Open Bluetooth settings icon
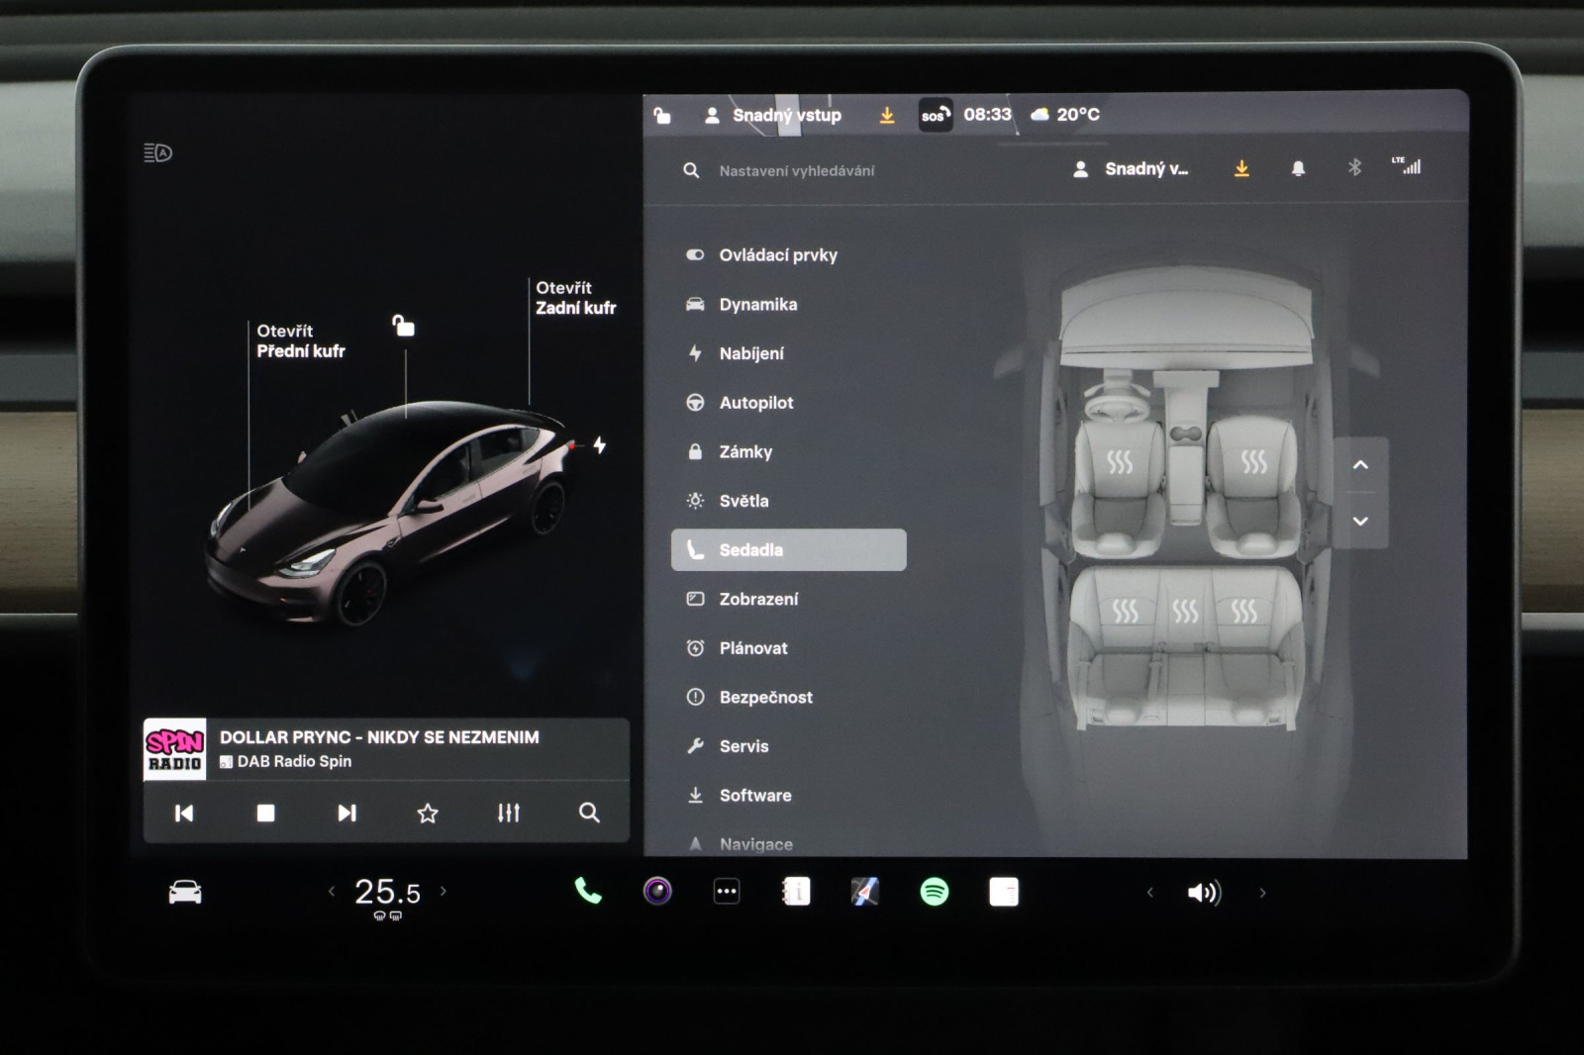Viewport: 1584px width, 1055px height. 1354,168
